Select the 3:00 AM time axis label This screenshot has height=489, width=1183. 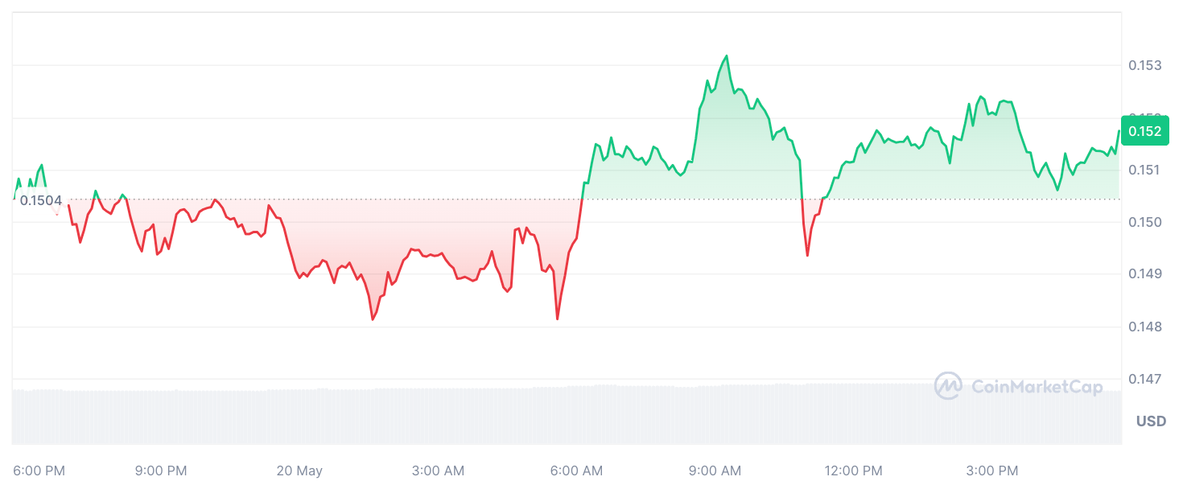[438, 471]
